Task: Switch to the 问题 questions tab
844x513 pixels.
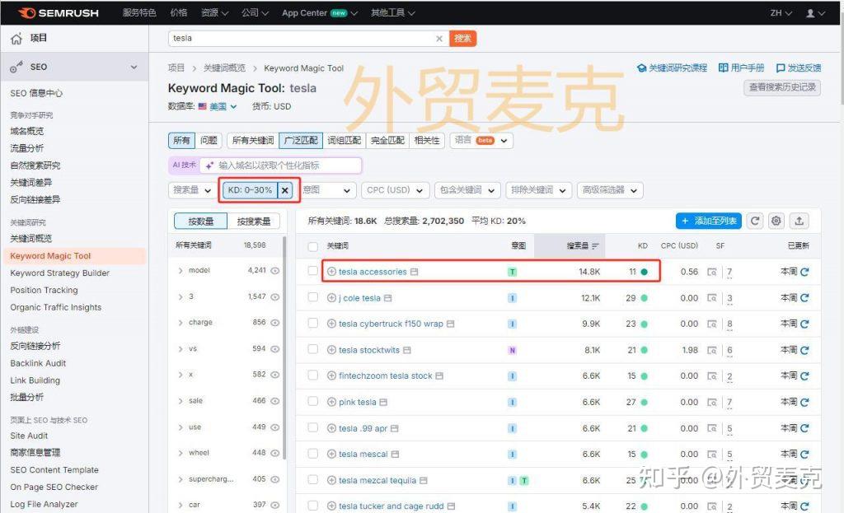Action: click(x=209, y=140)
